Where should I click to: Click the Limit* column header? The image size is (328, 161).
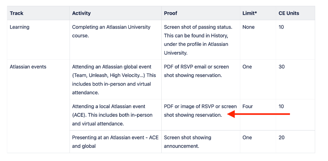pos(249,13)
